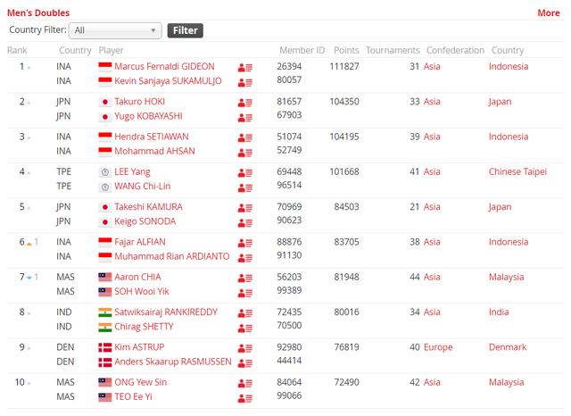The width and height of the screenshot is (571, 416).
Task: Click Japan flag beside Takuro HOKI
Action: (x=105, y=102)
